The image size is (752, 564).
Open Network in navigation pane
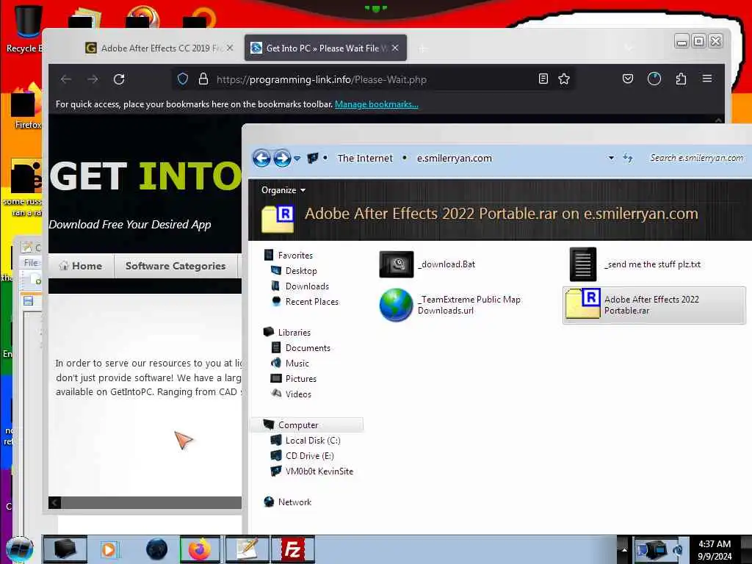pyautogui.click(x=288, y=502)
